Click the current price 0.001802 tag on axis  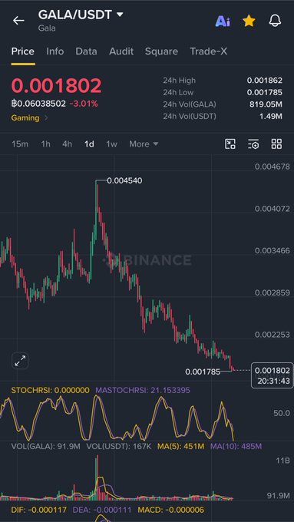click(272, 375)
